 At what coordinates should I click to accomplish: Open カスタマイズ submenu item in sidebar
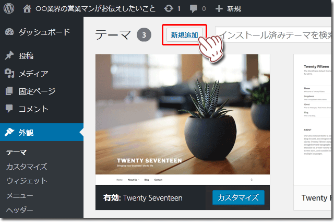(27, 167)
